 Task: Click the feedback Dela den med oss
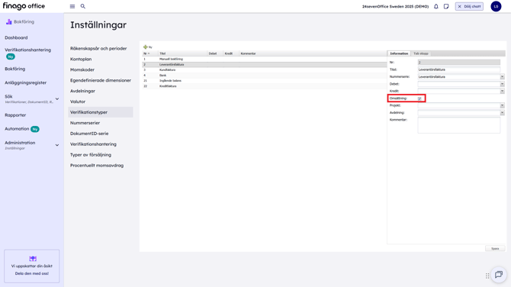(x=32, y=273)
